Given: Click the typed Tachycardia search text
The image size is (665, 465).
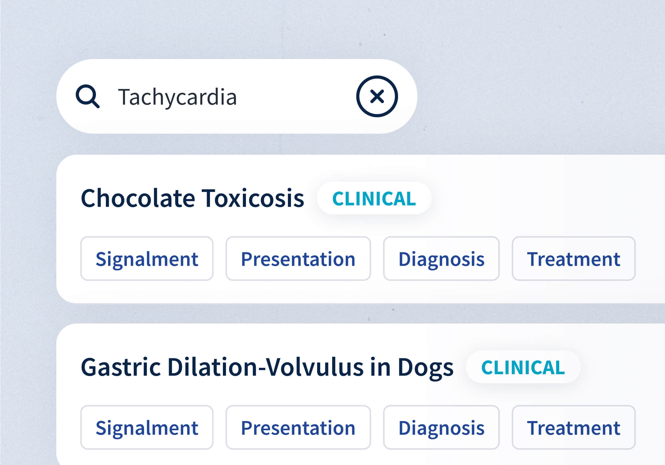Looking at the screenshot, I should [x=177, y=97].
